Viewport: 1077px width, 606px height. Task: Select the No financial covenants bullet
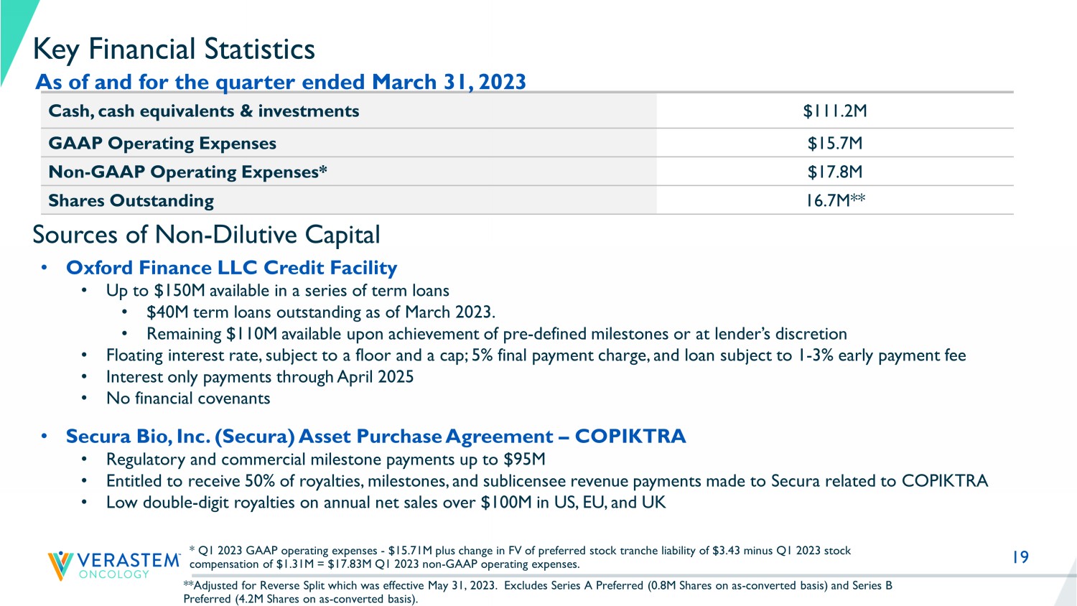coord(188,398)
